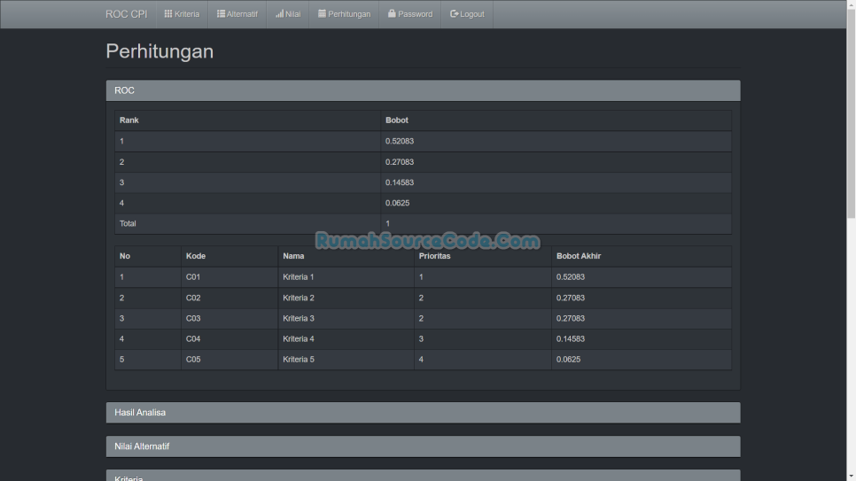This screenshot has height=481, width=856.
Task: Click the Logout arrow icon
Action: (455, 14)
